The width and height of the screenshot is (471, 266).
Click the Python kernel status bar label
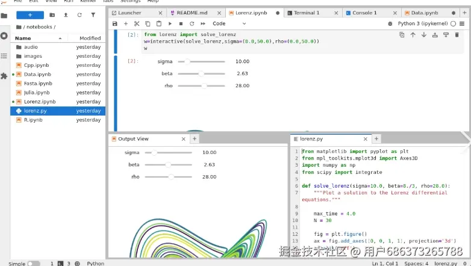pyautogui.click(x=96, y=264)
